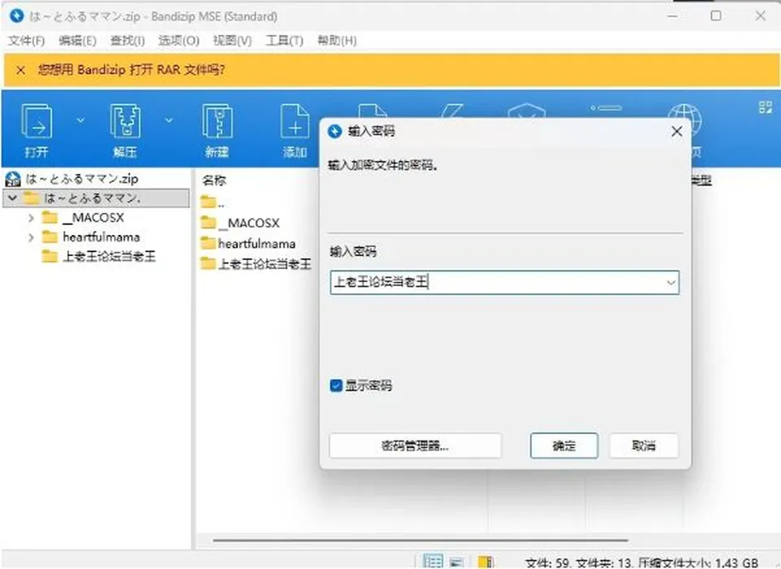Select the 上老王论坛当老王 folder in tree
This screenshot has width=781, height=569.
tap(109, 256)
